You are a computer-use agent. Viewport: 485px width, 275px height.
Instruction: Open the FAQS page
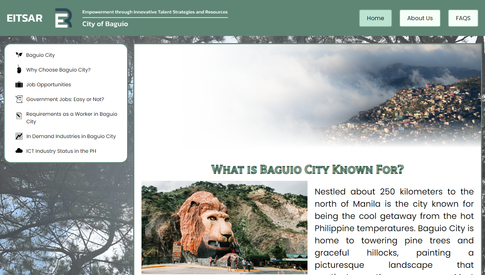[x=463, y=18]
